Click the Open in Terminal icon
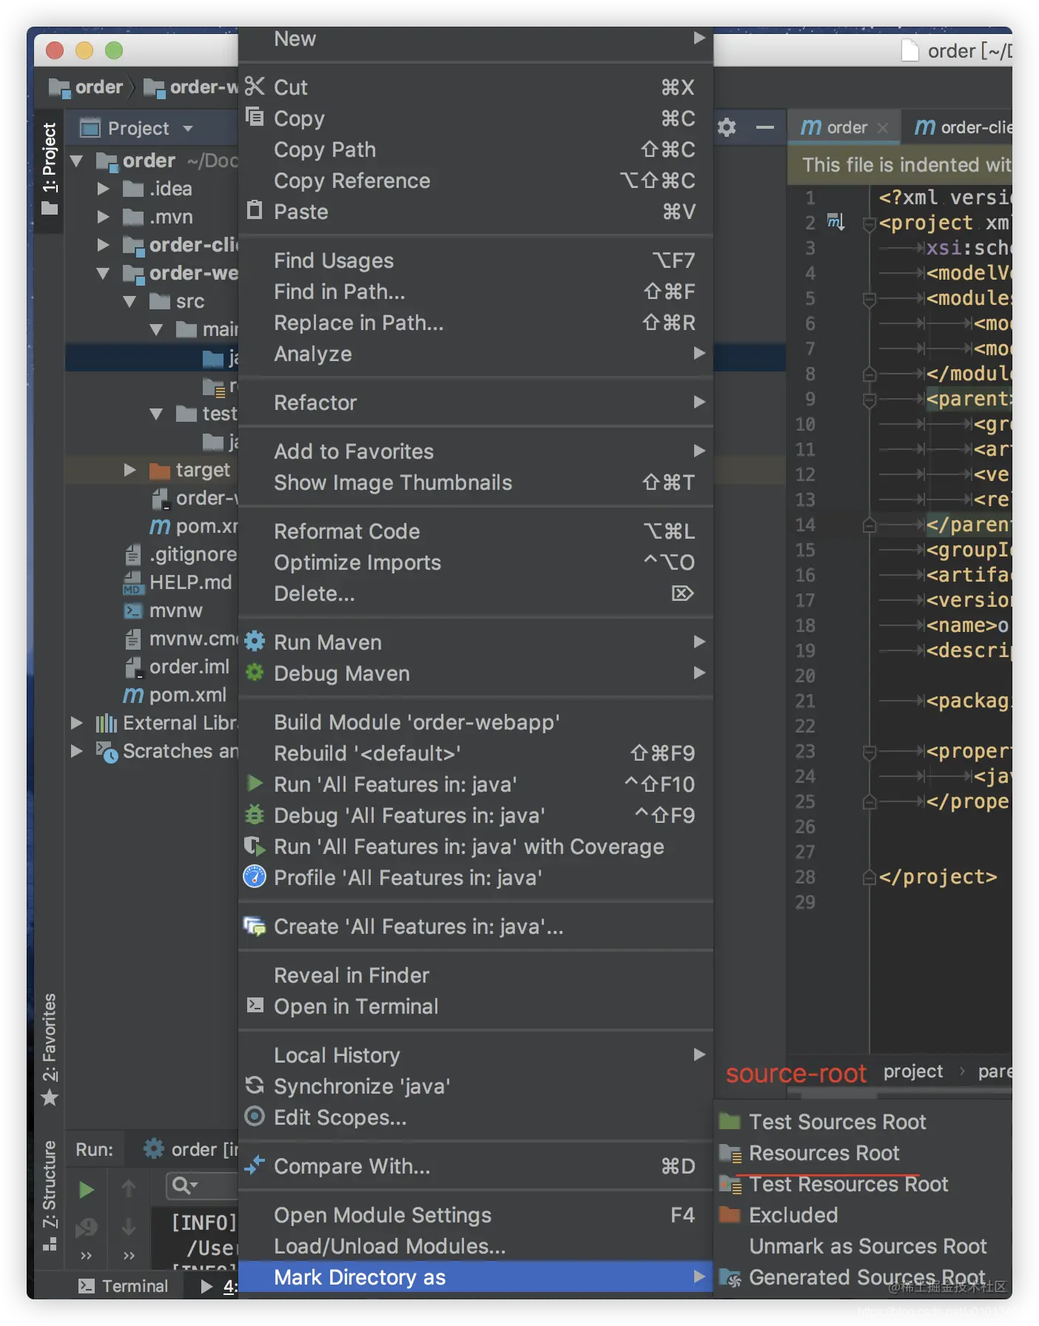 click(x=255, y=1005)
